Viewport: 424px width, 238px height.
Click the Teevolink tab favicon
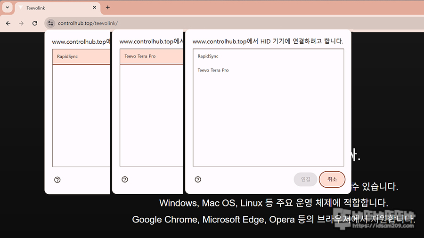pyautogui.click(x=21, y=8)
